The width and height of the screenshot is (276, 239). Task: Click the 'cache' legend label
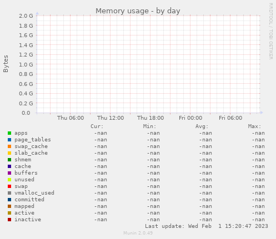(23, 166)
